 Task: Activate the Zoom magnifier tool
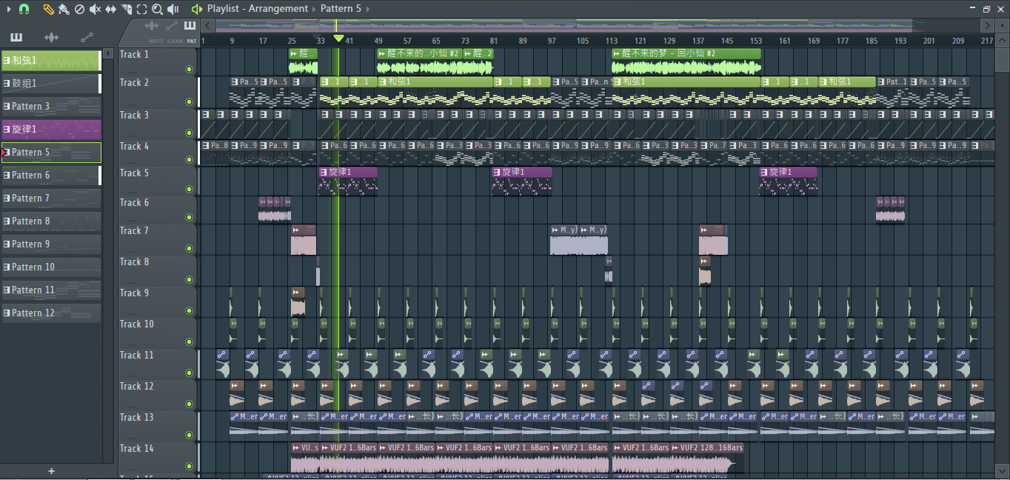click(x=157, y=9)
